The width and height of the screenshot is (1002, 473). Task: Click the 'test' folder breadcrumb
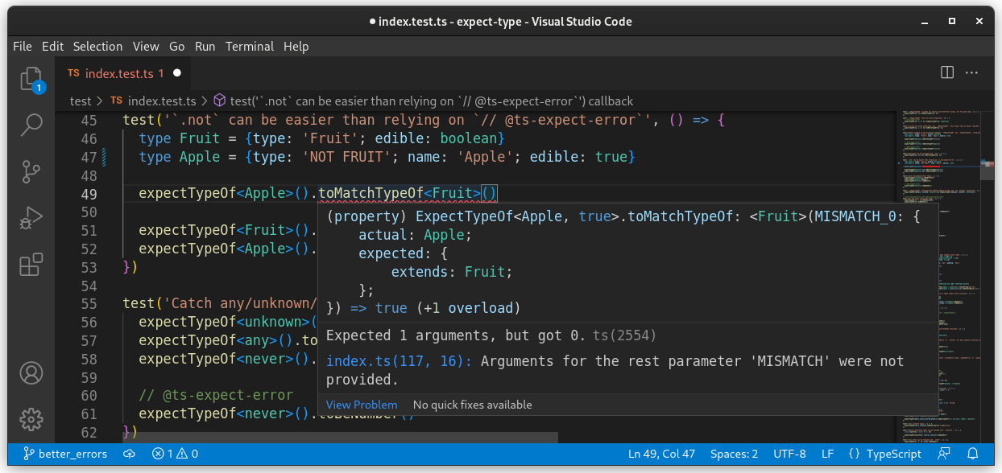tap(81, 101)
